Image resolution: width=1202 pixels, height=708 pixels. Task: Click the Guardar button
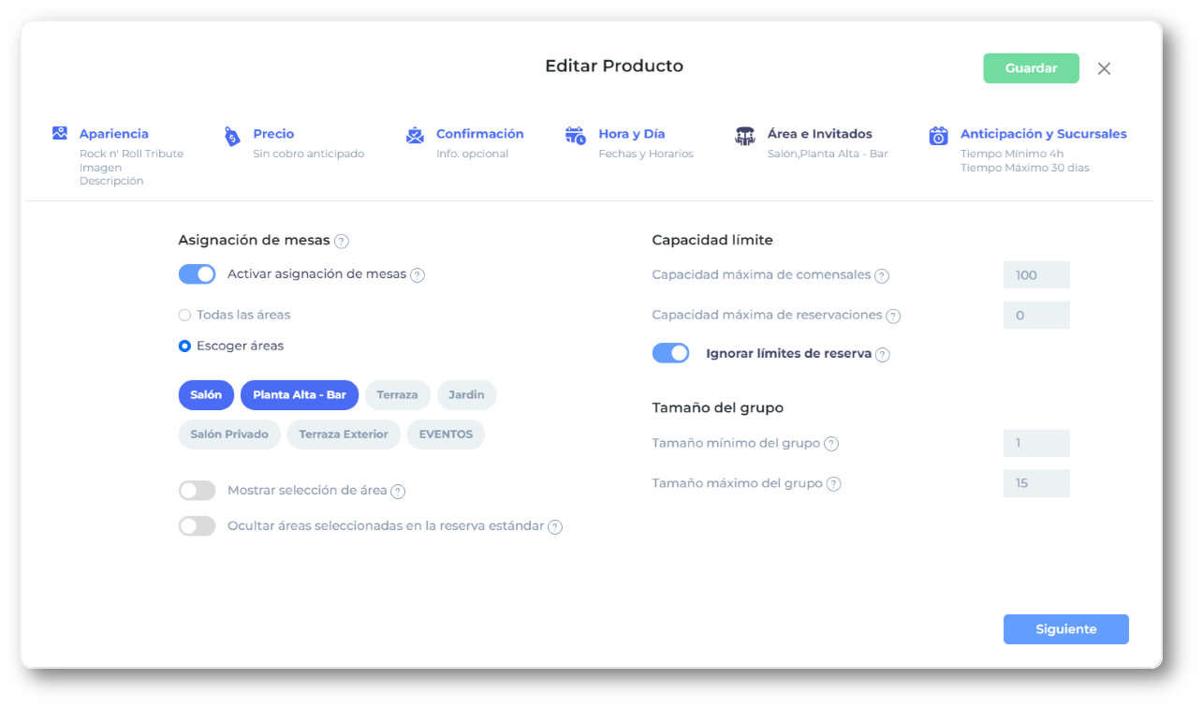(1032, 68)
